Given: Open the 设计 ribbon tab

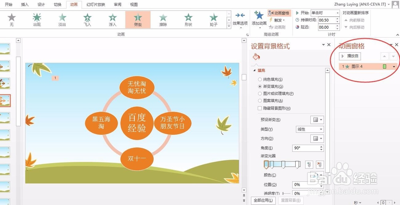Looking at the screenshot, I should (41, 4).
